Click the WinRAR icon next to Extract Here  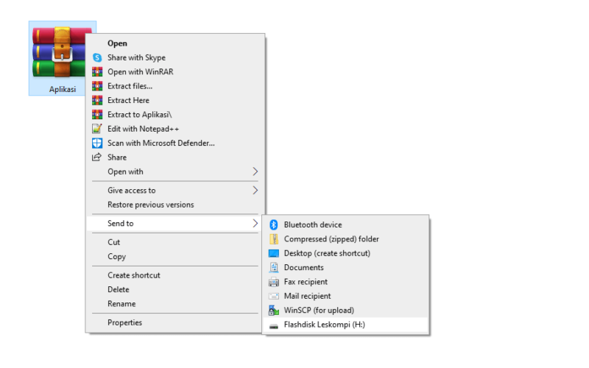coord(97,100)
